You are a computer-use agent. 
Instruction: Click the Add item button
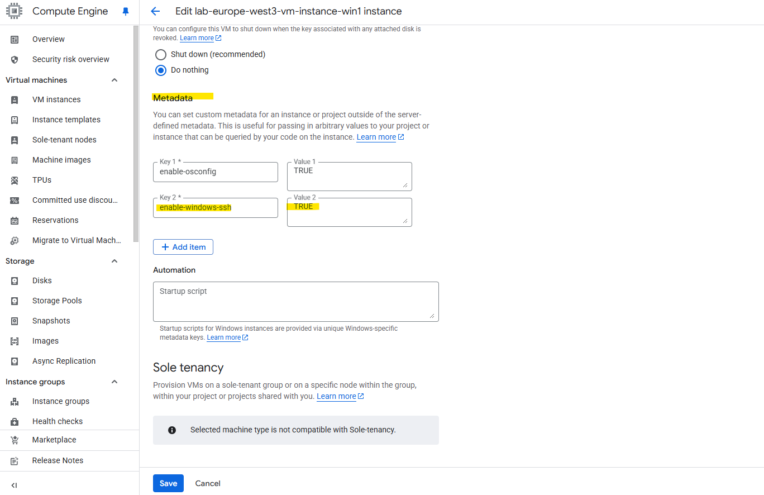coord(183,247)
